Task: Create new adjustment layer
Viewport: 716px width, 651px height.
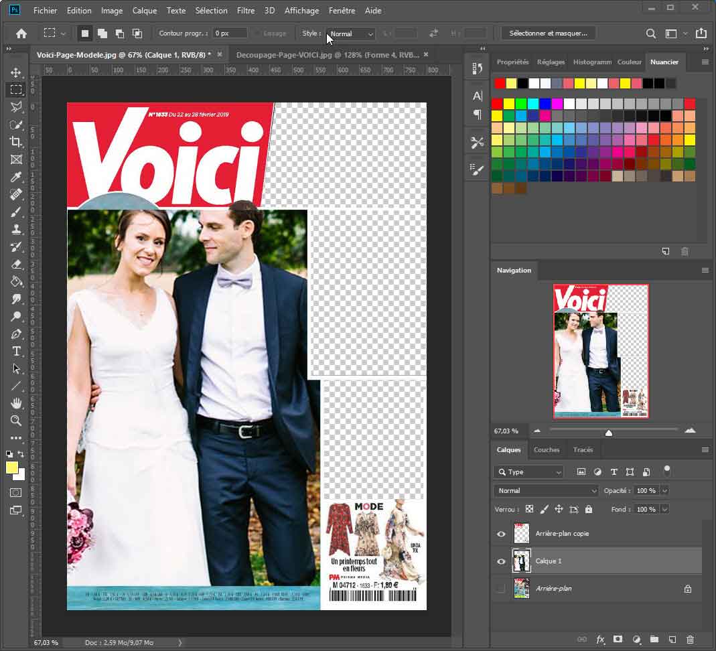Action: point(636,640)
